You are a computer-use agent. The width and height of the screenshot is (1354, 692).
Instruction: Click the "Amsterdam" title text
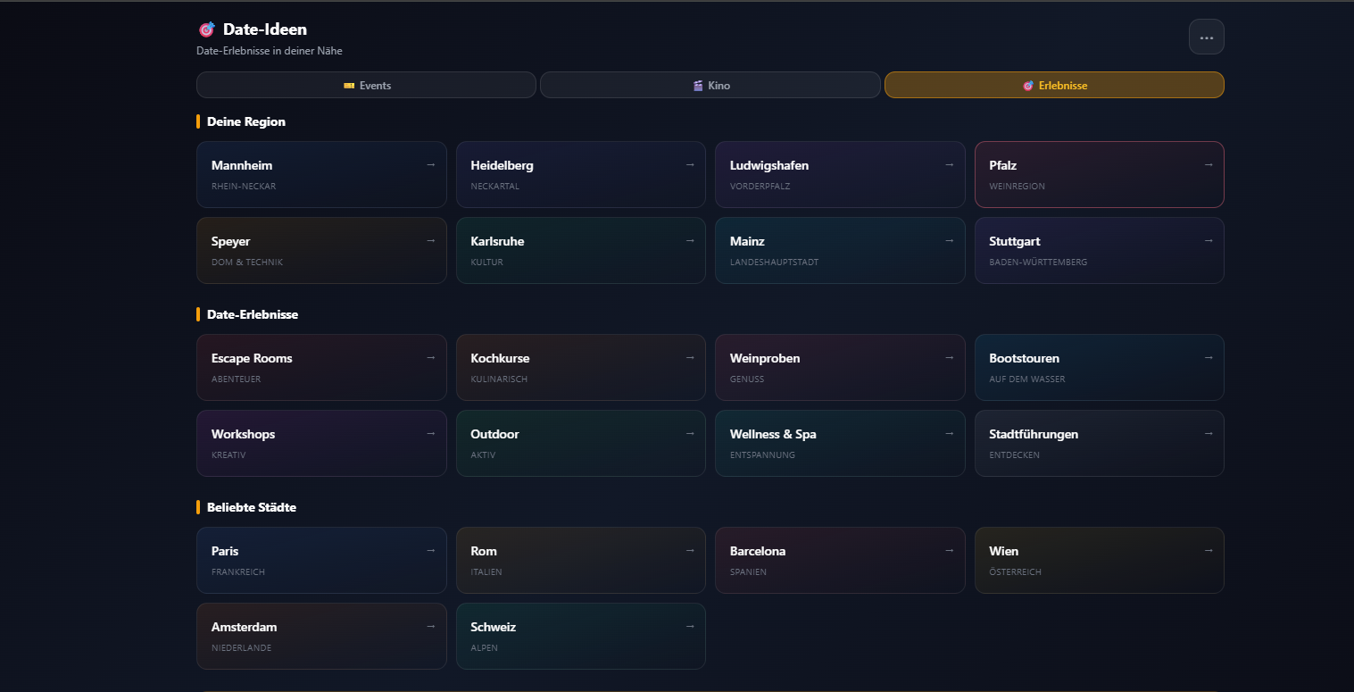pos(244,627)
